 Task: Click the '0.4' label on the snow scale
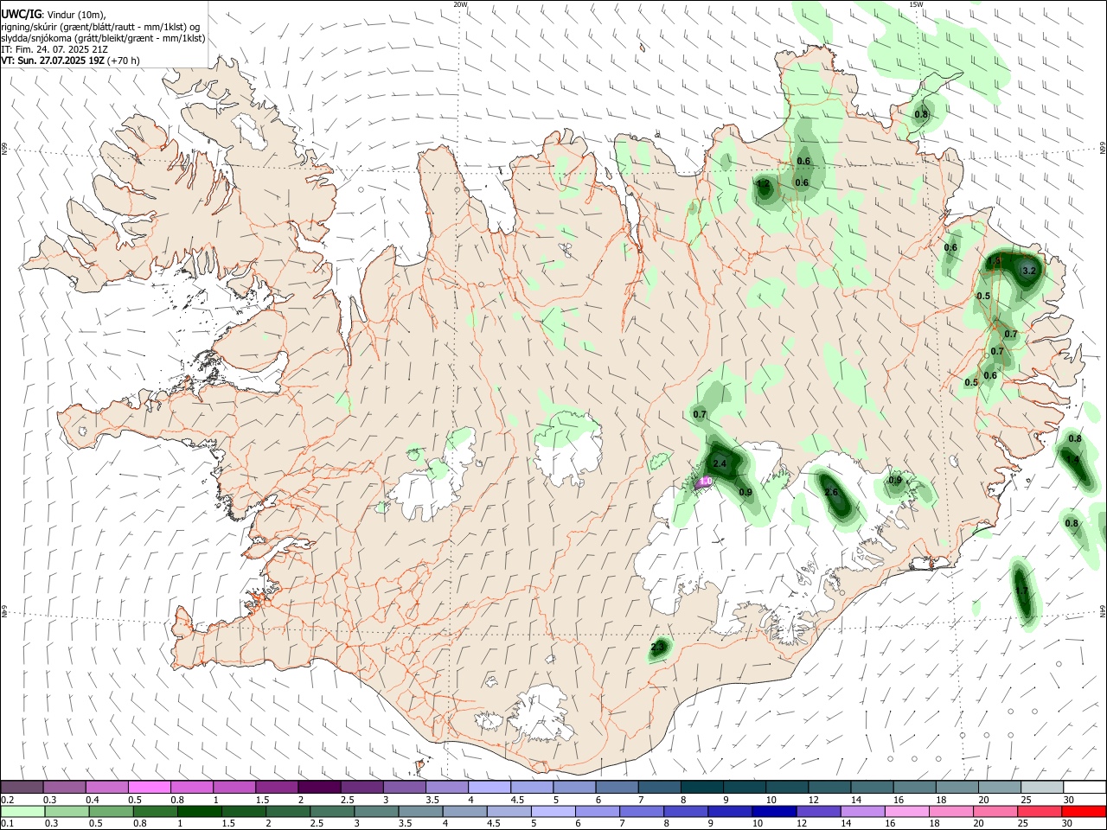coord(92,800)
